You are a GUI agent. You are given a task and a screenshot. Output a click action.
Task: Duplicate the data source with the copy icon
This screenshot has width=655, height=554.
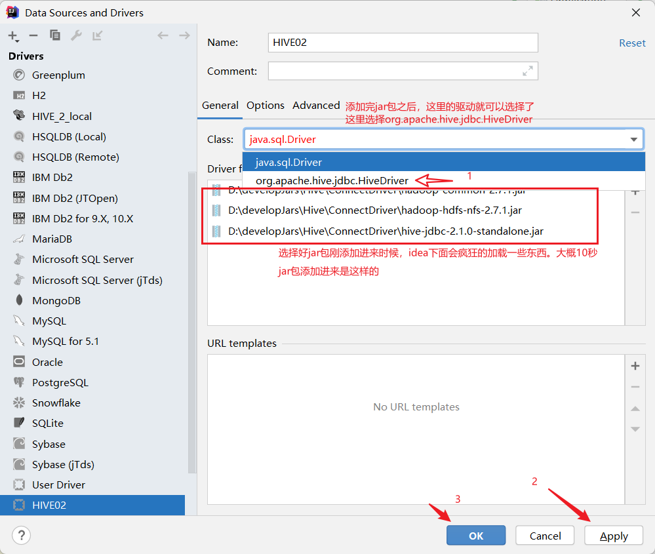(x=55, y=35)
